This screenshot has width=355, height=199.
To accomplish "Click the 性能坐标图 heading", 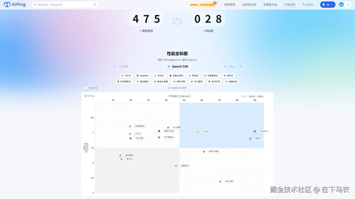I will [177, 54].
